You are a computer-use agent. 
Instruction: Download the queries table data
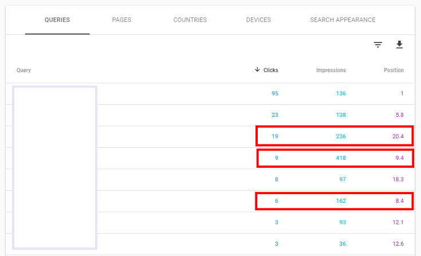coord(399,45)
